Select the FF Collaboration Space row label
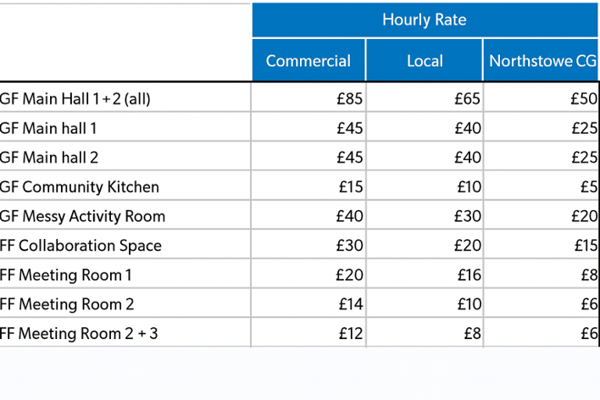Viewport: 600px width, 400px height. [81, 246]
